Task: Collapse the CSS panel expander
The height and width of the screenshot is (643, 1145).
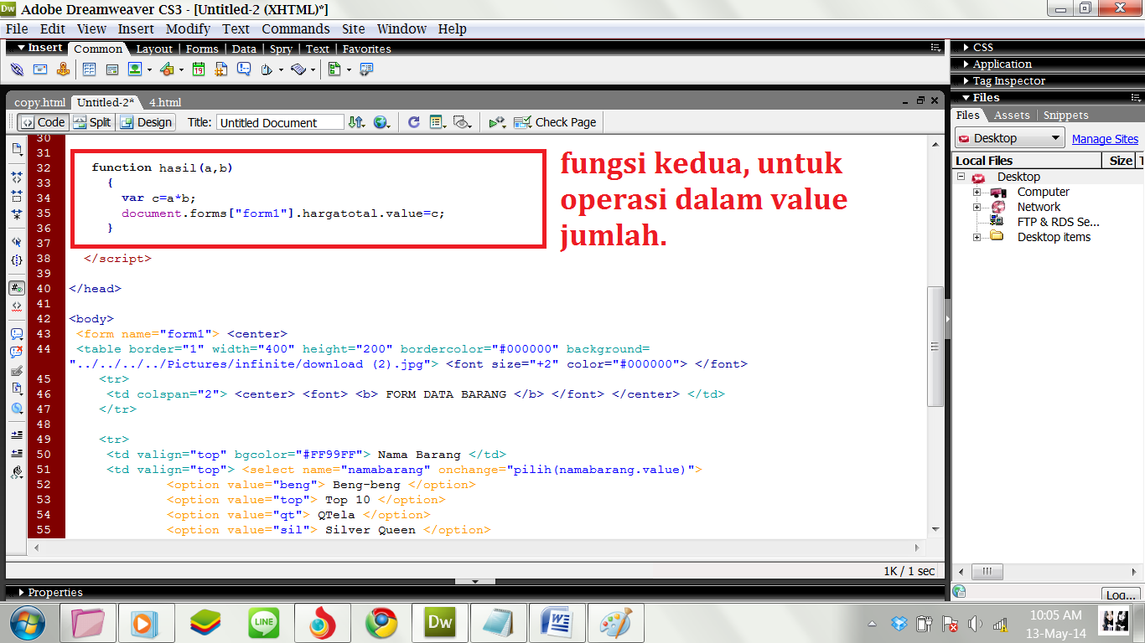Action: (966, 47)
